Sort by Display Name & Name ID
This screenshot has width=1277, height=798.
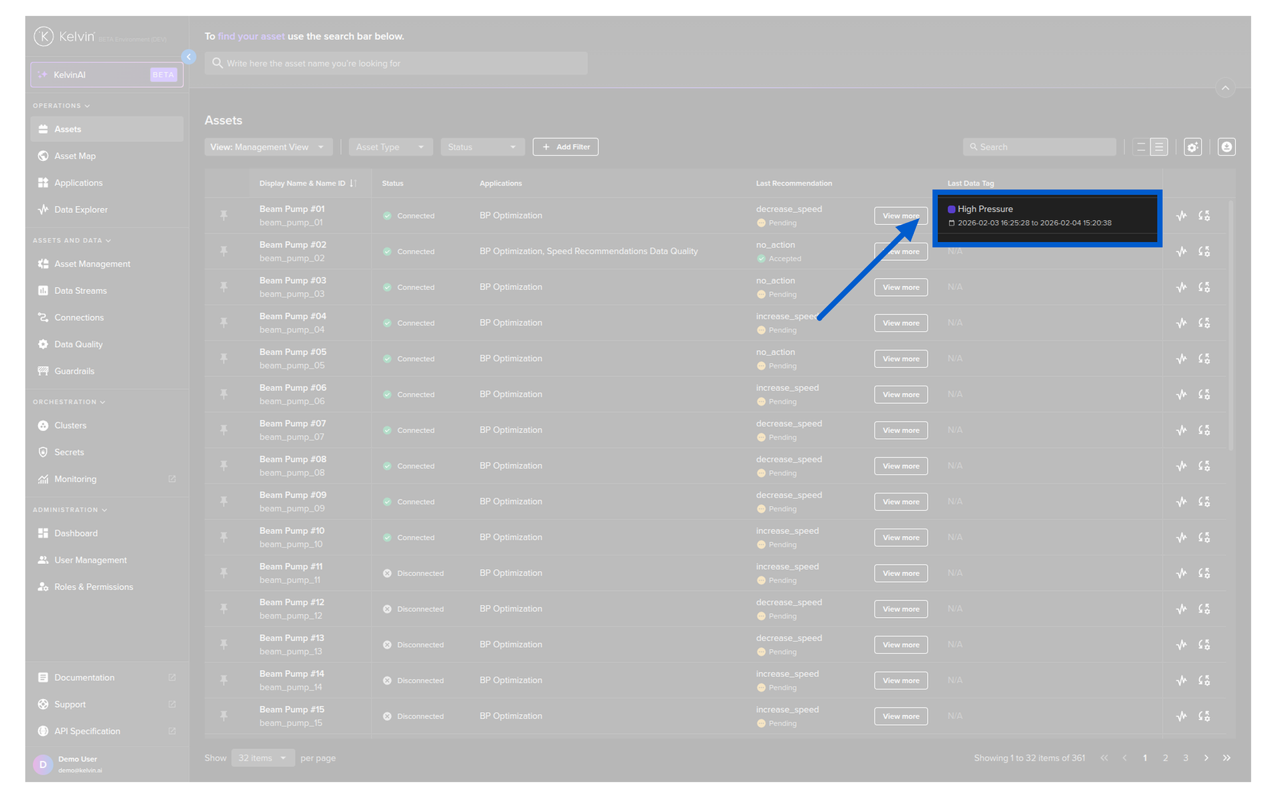pos(353,184)
